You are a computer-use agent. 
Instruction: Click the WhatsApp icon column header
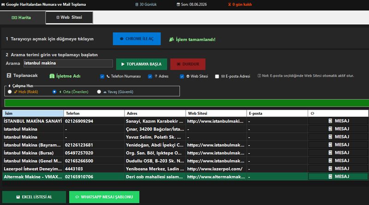[338, 113]
